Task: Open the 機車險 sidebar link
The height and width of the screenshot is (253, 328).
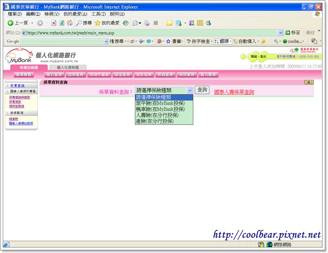Action: 14,119
